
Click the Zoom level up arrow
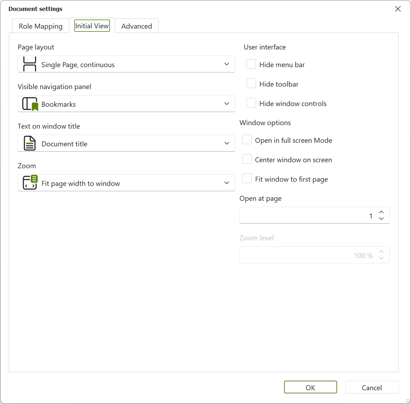coord(381,252)
